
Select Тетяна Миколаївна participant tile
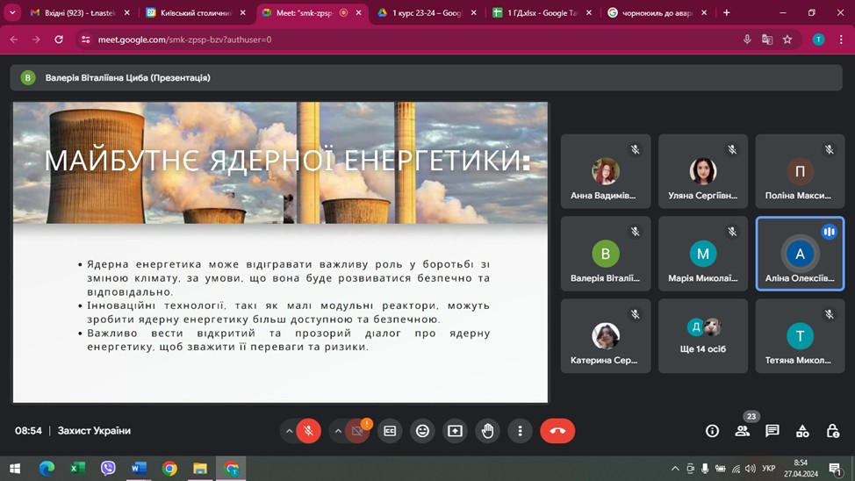click(x=800, y=336)
